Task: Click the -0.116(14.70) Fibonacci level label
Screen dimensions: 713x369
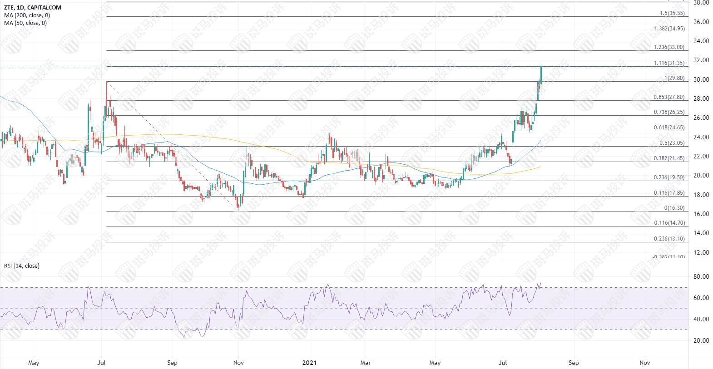Action: click(668, 223)
